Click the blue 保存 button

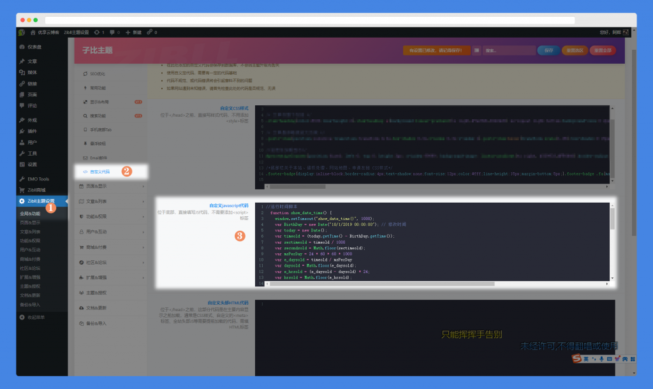point(548,50)
